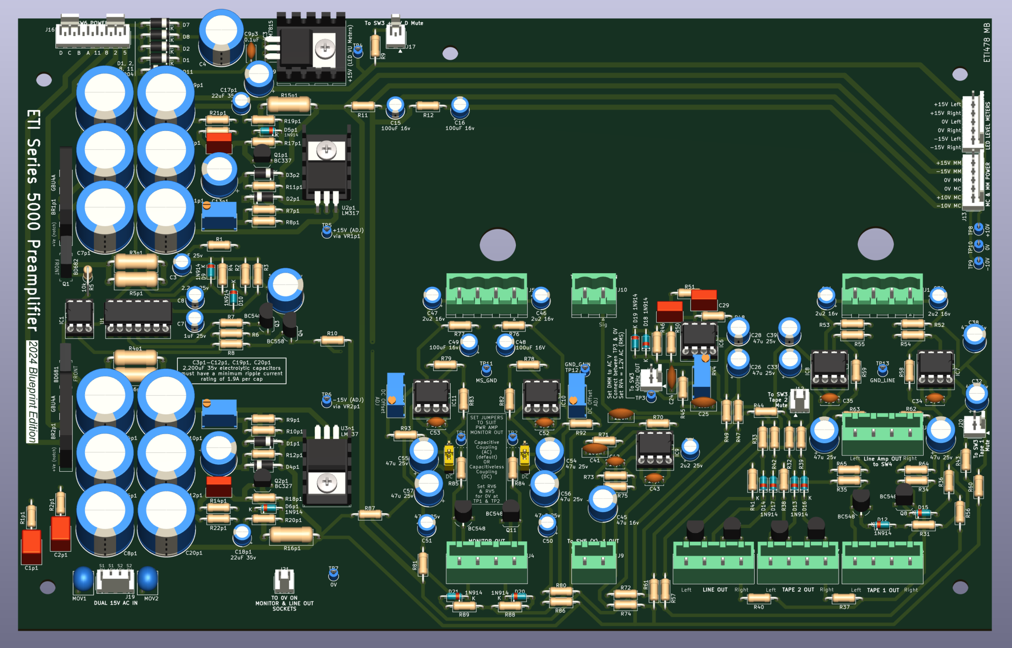1012x648 pixels.
Task: Click test point TP11 MS_GND
Action: click(486, 370)
